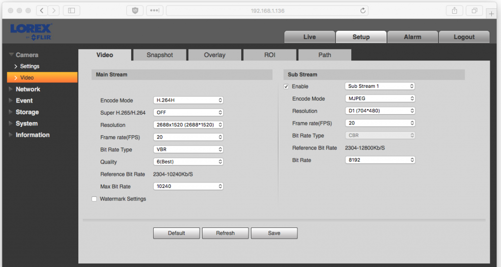Switch to the Path tab
This screenshot has width=501, height=267.
click(x=325, y=55)
